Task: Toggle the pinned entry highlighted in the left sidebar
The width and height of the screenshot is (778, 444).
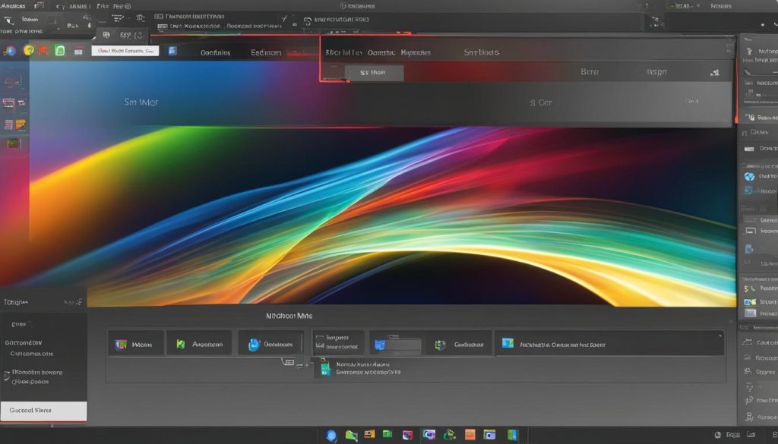Action: pyautogui.click(x=43, y=410)
